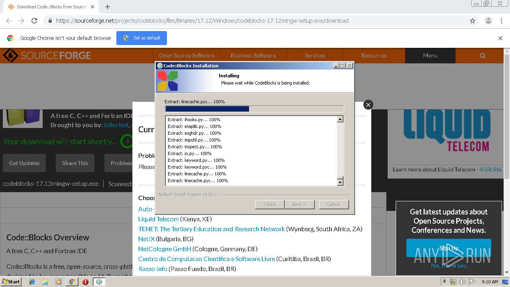Click the red Opera-style taskbar icon
The height and width of the screenshot is (287, 510).
point(85,282)
